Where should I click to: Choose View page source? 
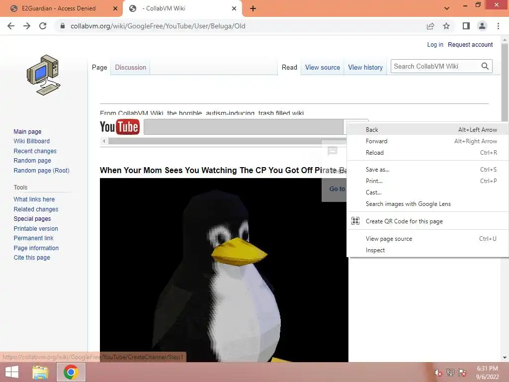click(x=427, y=238)
